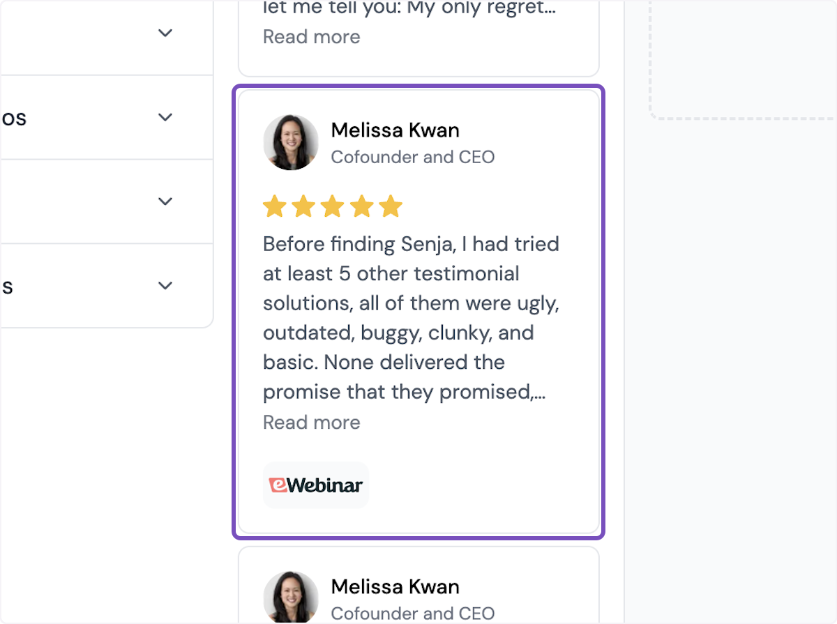Click the 'Cofounder and CEO' title text
The width and height of the screenshot is (837, 624).
click(413, 157)
